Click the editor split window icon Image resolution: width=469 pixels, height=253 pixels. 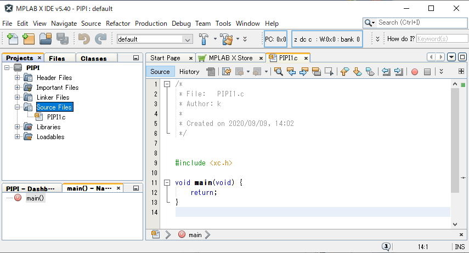click(461, 71)
